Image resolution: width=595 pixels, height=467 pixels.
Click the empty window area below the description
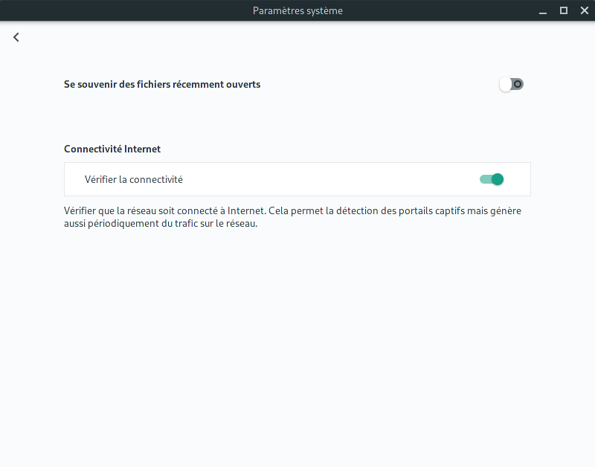(x=297, y=341)
